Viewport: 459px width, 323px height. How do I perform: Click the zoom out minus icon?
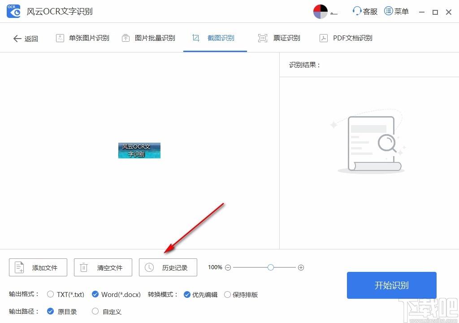pyautogui.click(x=228, y=268)
